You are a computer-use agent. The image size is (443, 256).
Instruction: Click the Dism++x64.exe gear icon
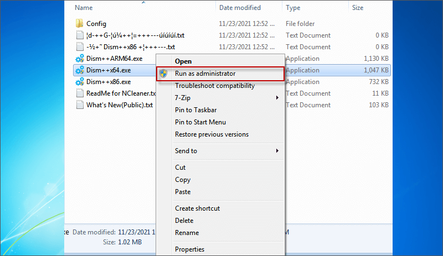click(x=80, y=70)
